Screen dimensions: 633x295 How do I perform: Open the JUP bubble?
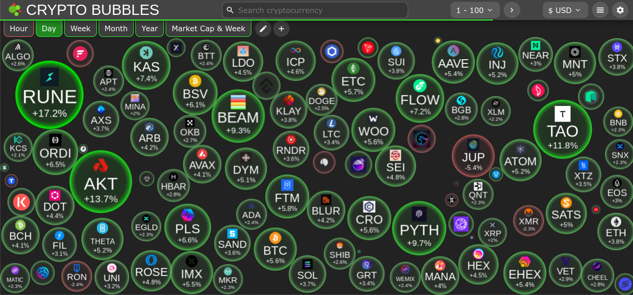tap(473, 155)
